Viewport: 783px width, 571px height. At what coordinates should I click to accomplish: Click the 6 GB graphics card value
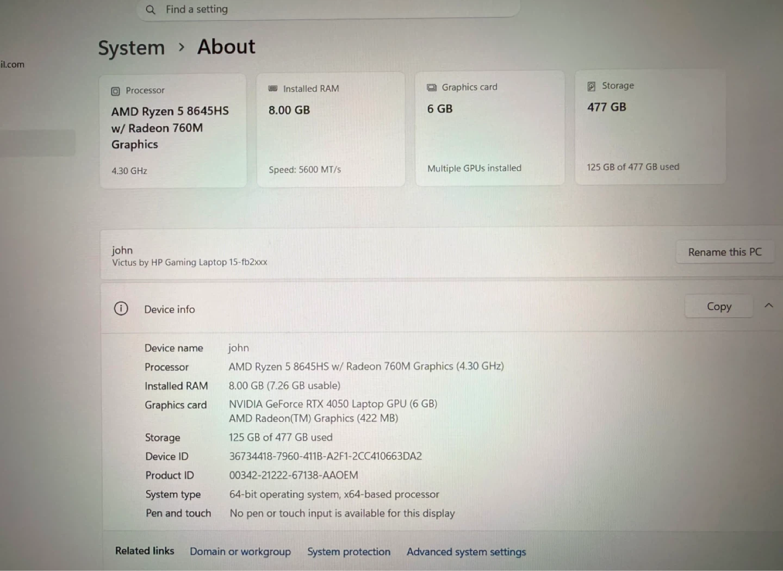click(440, 109)
